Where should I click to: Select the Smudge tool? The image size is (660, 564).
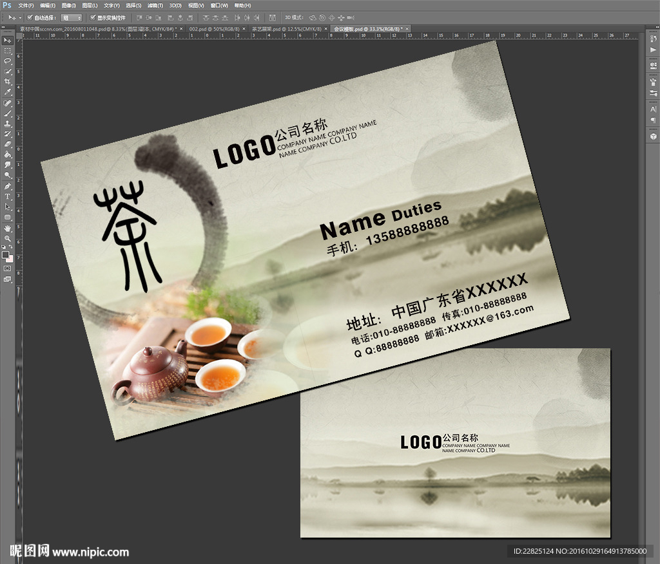pyautogui.click(x=8, y=165)
